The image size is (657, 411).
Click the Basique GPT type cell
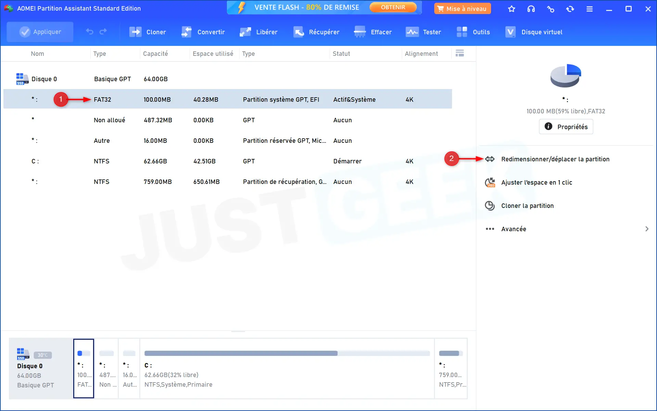[113, 79]
